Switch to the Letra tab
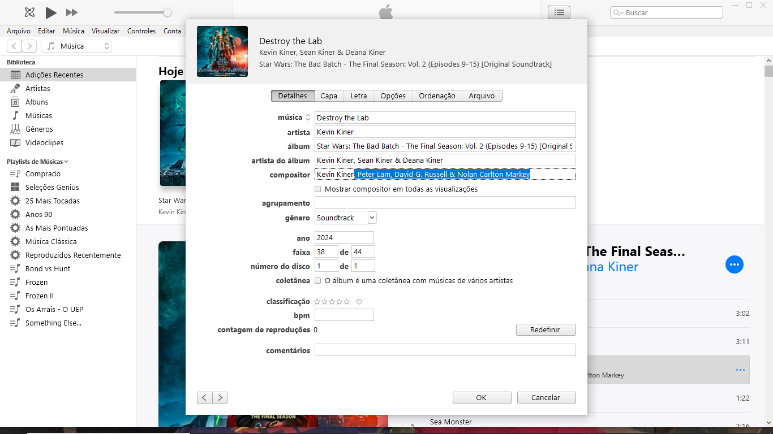Viewport: 773px width, 434px height. point(358,96)
